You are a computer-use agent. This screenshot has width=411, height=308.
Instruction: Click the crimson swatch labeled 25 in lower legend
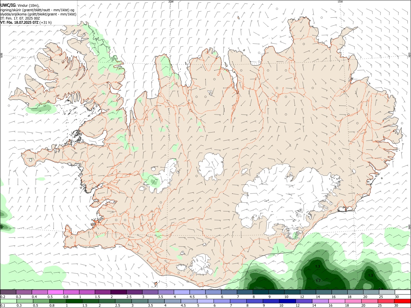pyautogui.click(x=386, y=301)
